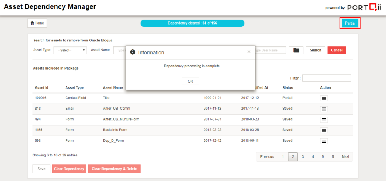Screen dimensions: 386x181
Task: Go to the Next page
Action: [x=345, y=157]
